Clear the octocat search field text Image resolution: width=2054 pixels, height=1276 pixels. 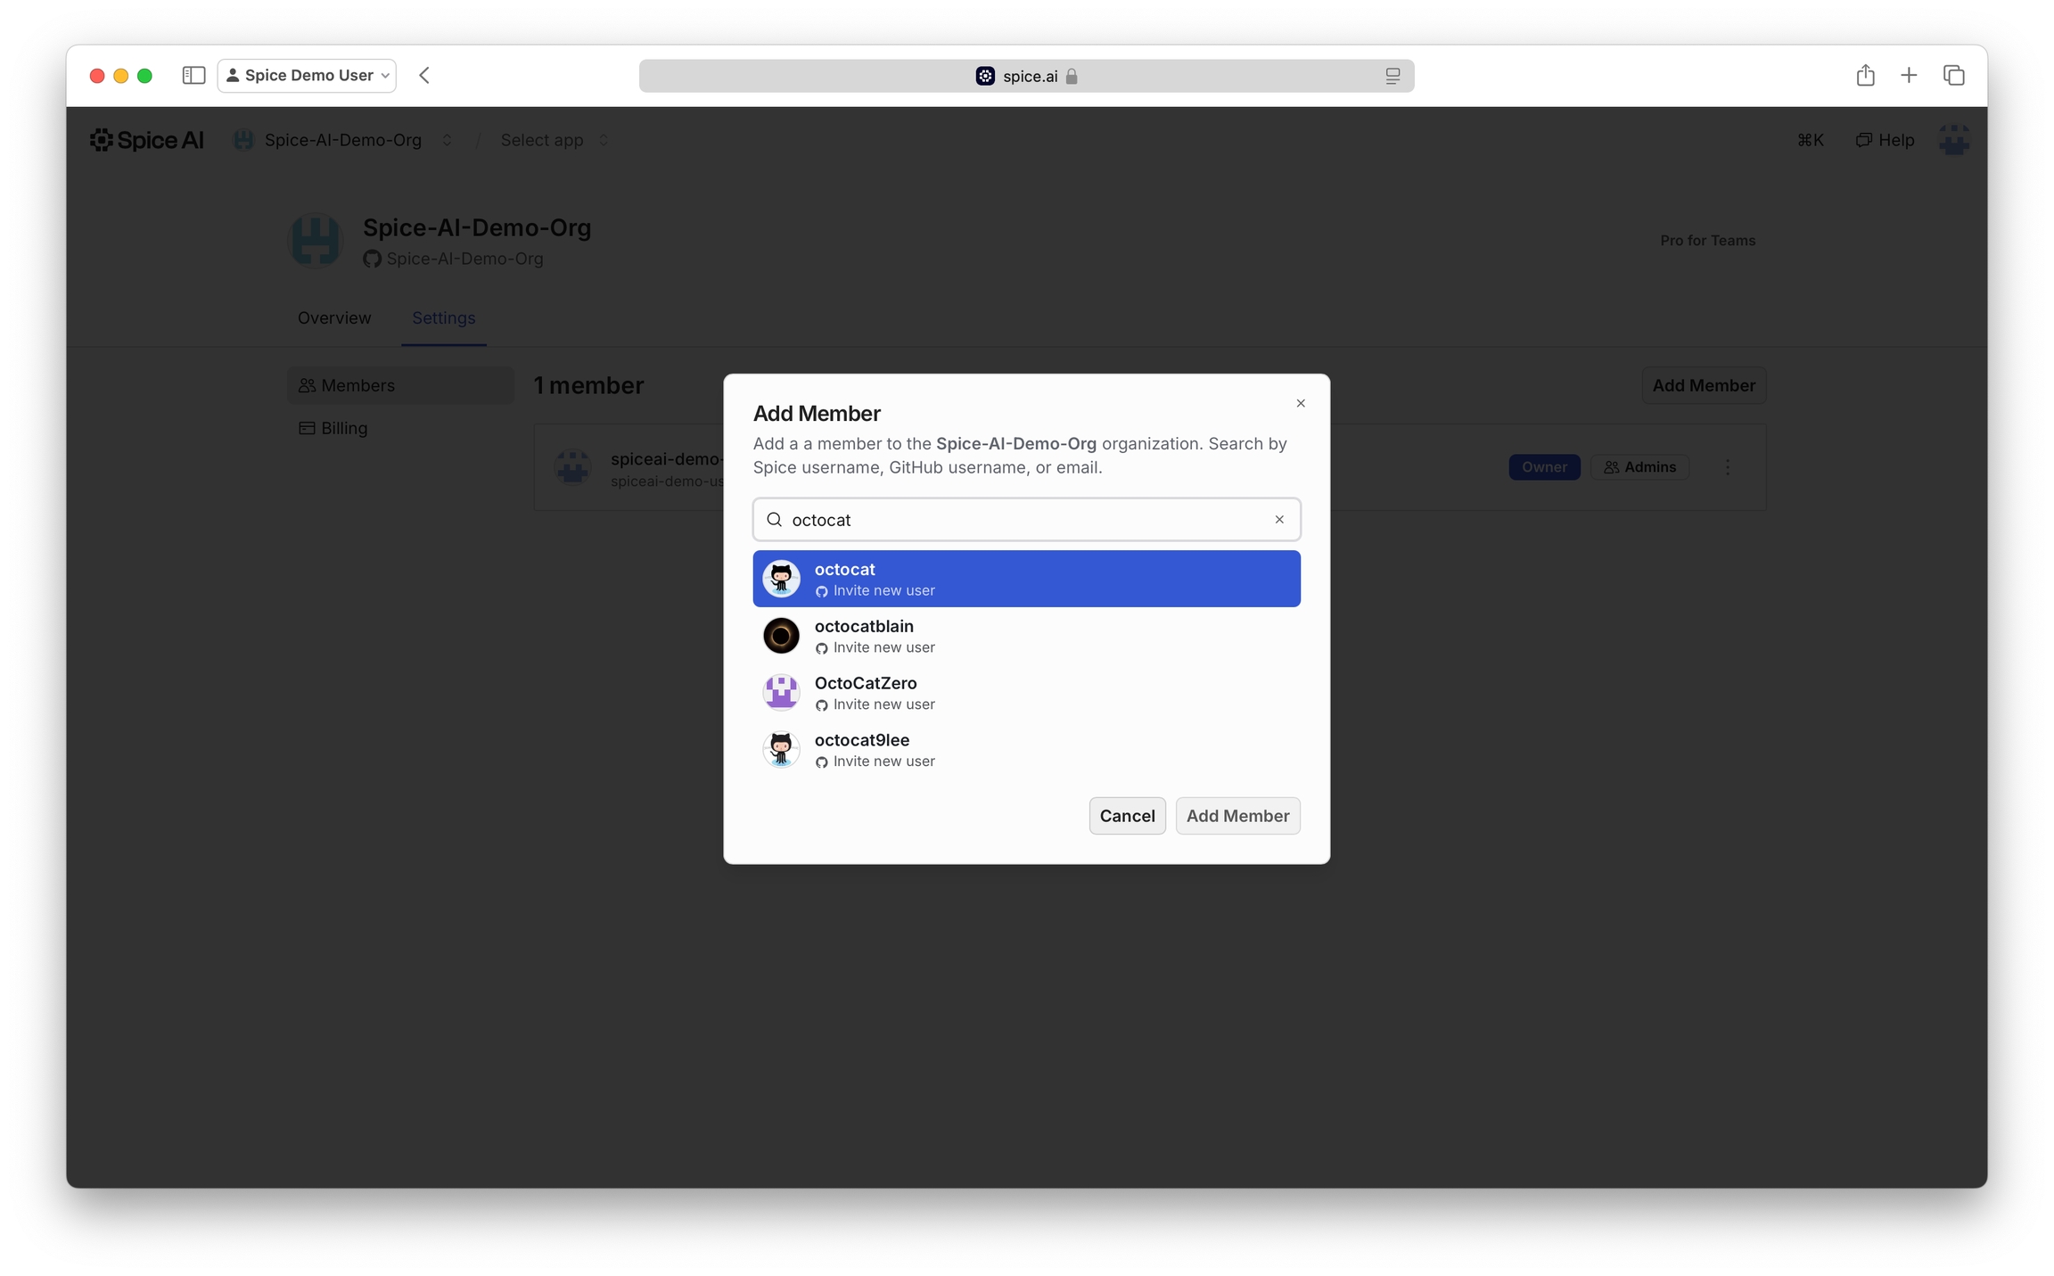(1279, 519)
